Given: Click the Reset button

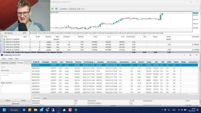Looking at the screenshot, I should pos(24,100).
